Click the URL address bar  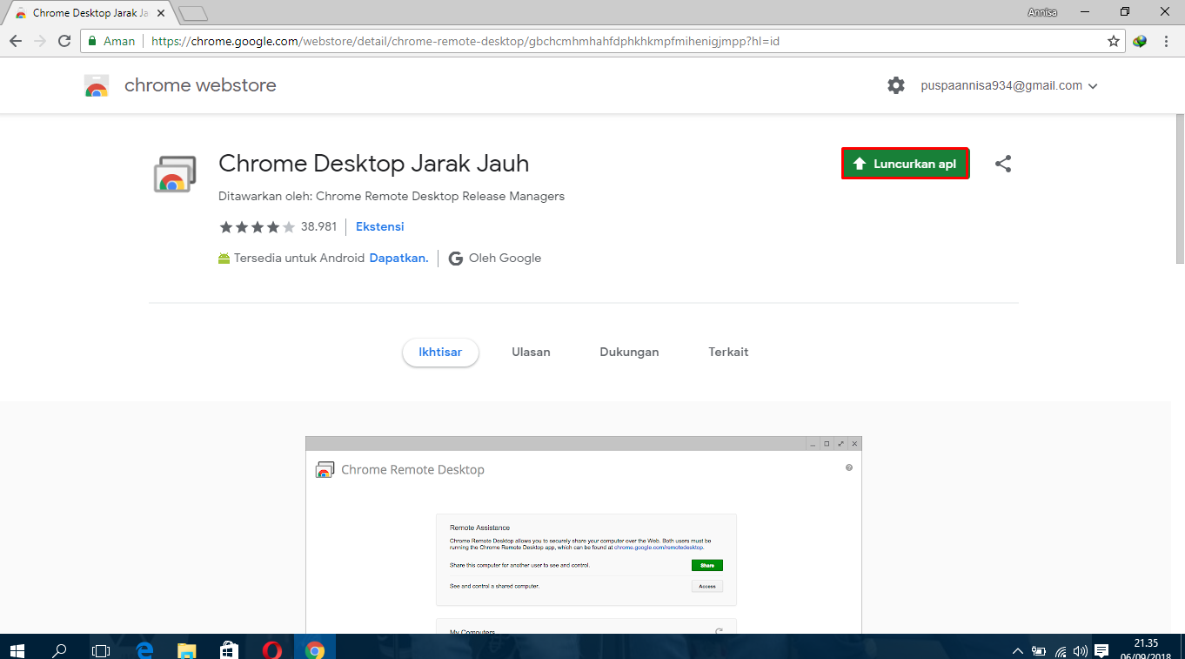coord(602,41)
